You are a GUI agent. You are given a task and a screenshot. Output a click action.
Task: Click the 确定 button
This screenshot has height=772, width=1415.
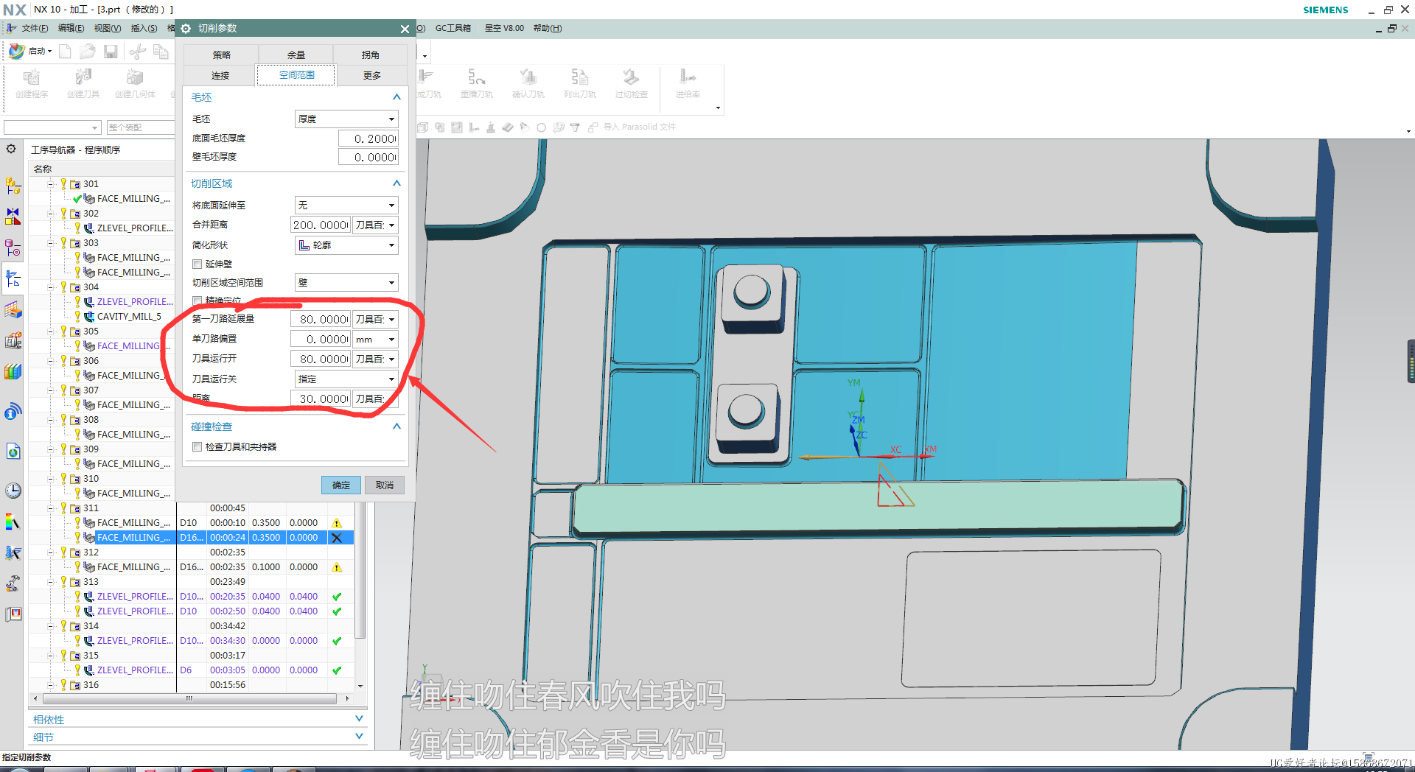(x=341, y=485)
